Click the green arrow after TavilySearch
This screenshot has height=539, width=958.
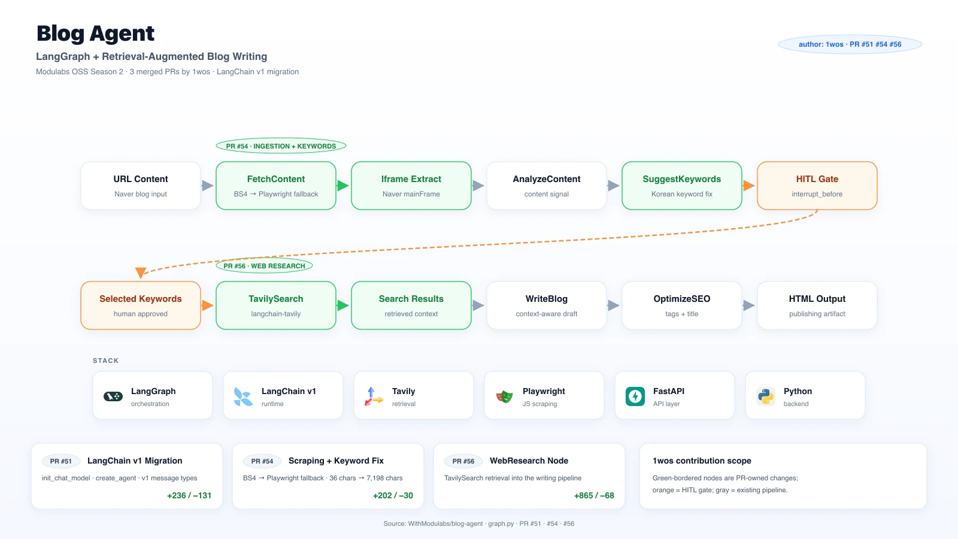(x=342, y=305)
